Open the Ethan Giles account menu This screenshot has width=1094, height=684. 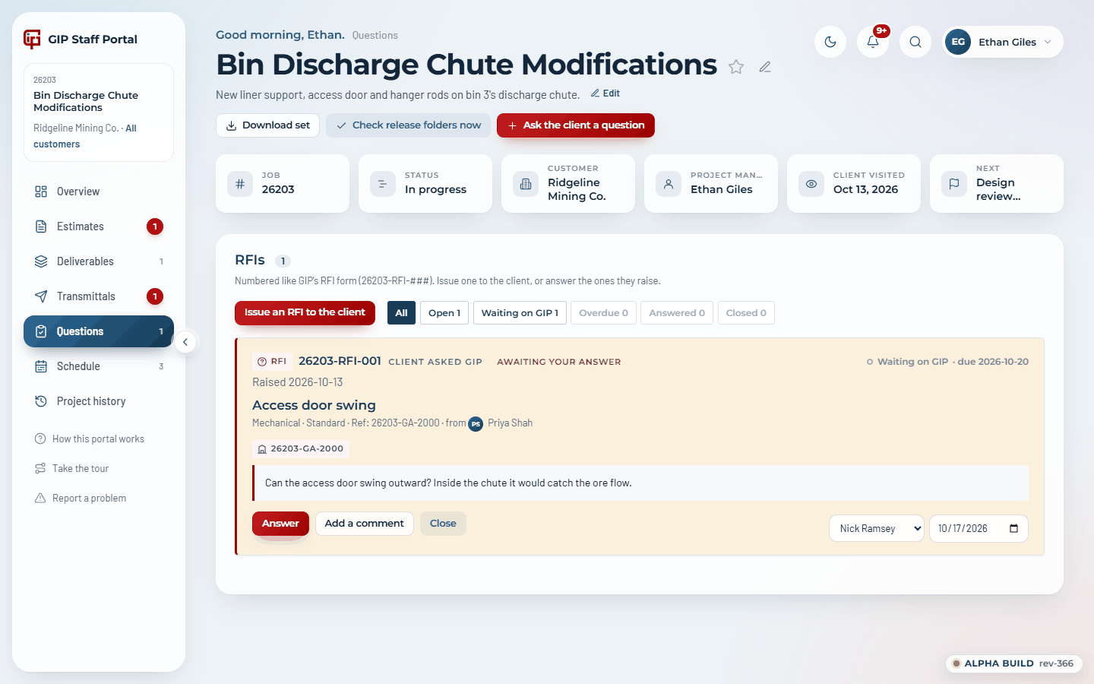pos(1003,42)
